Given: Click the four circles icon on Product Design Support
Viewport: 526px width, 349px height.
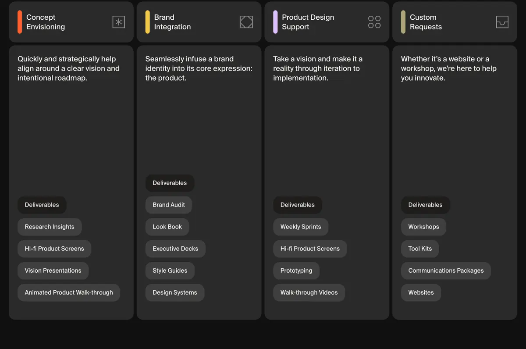Looking at the screenshot, I should 374,22.
